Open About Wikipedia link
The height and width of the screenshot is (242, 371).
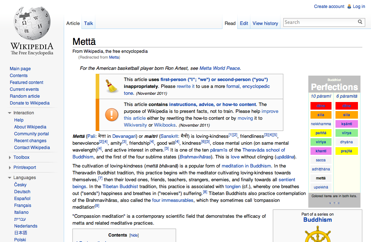[x=30, y=127]
